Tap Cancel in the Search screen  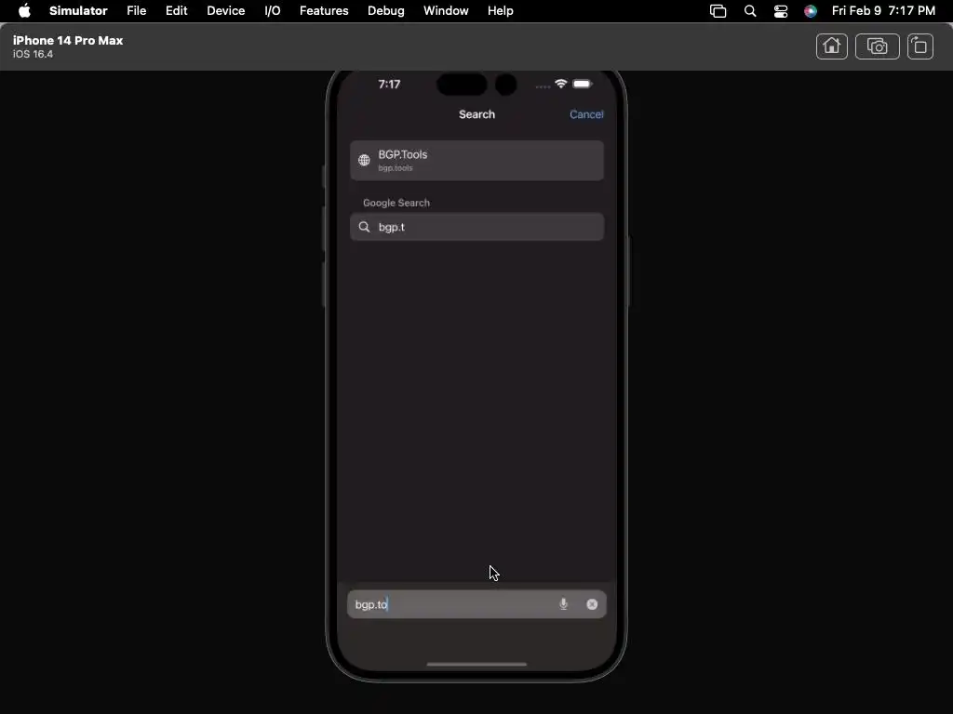pos(586,114)
